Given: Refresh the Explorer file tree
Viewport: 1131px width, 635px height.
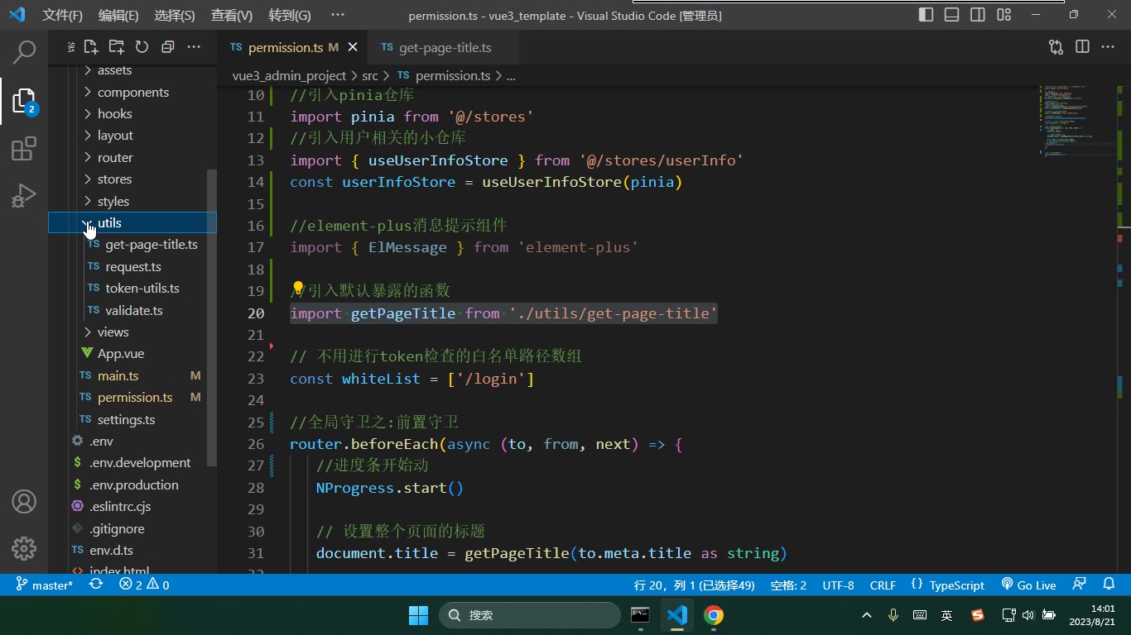Looking at the screenshot, I should (x=142, y=47).
